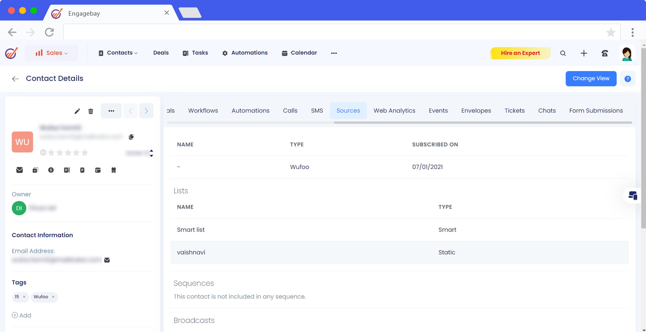Image resolution: width=646 pixels, height=332 pixels.
Task: Click the plus quick-add icon in header
Action: coord(584,53)
